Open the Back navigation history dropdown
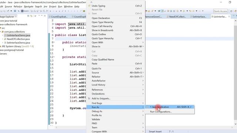237x133 pixels. click(197, 11)
